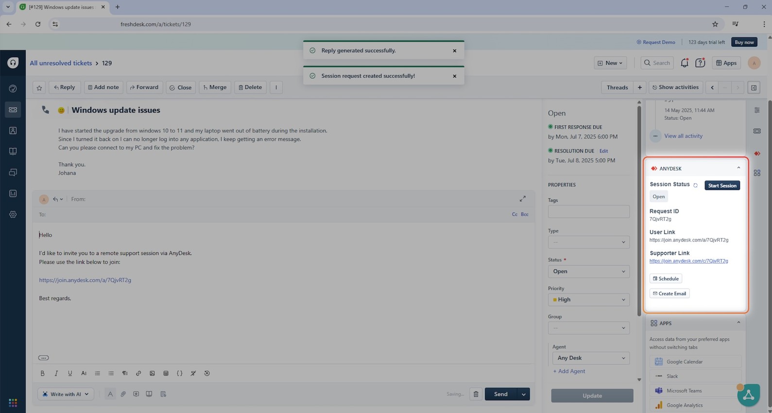The image size is (772, 413).
Task: Click Delete in ticket toolbar
Action: [250, 87]
